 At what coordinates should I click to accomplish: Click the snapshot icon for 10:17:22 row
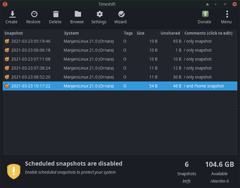coord(7,86)
